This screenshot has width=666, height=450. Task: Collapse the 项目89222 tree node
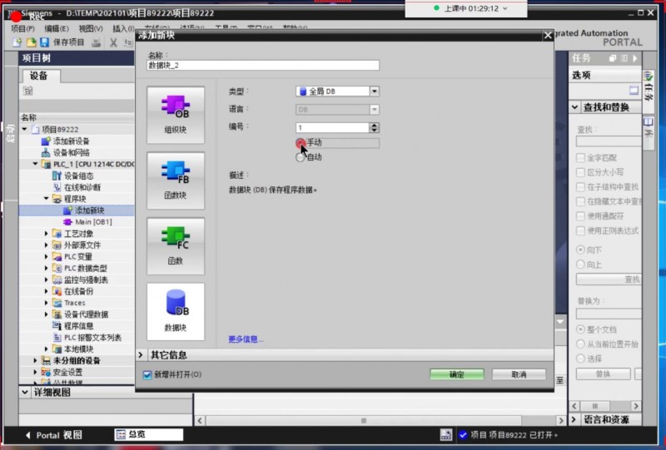(25, 129)
